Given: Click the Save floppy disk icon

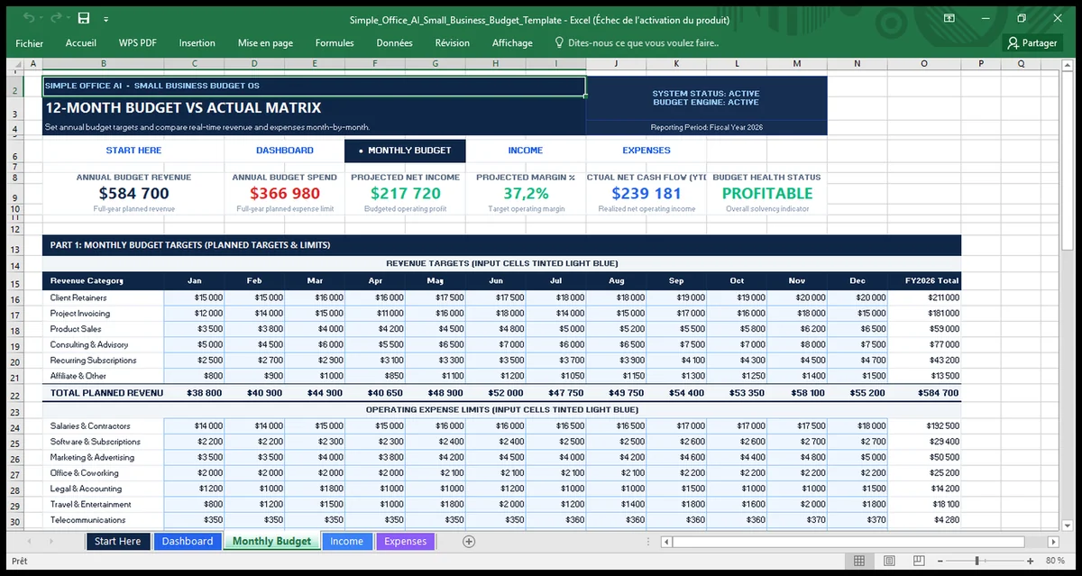Looking at the screenshot, I should tap(84, 18).
